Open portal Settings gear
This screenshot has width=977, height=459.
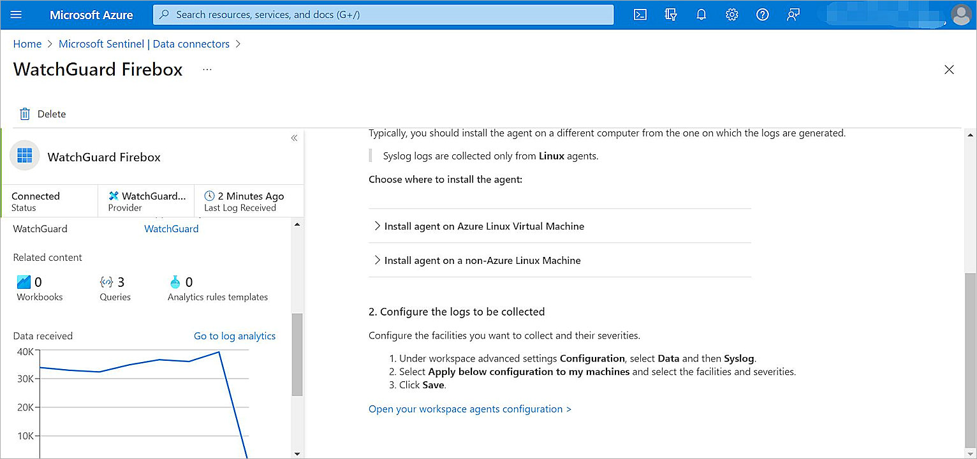point(732,15)
